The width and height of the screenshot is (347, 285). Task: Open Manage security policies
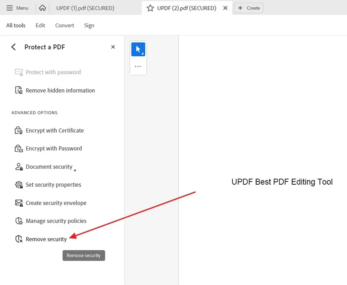point(56,221)
